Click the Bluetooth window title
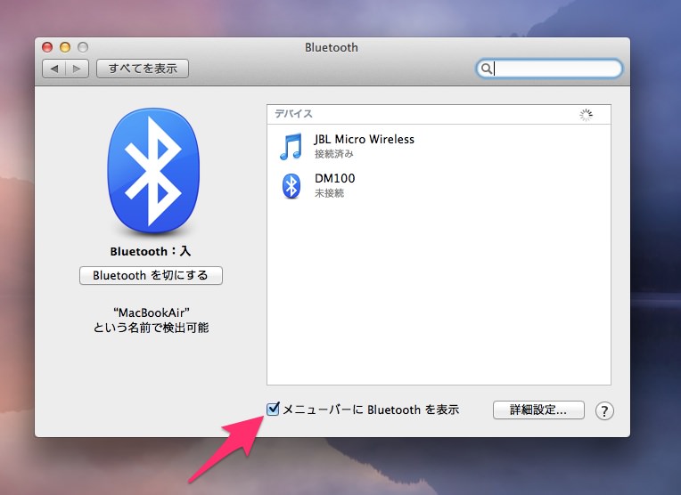681x495 pixels. pyautogui.click(x=332, y=47)
